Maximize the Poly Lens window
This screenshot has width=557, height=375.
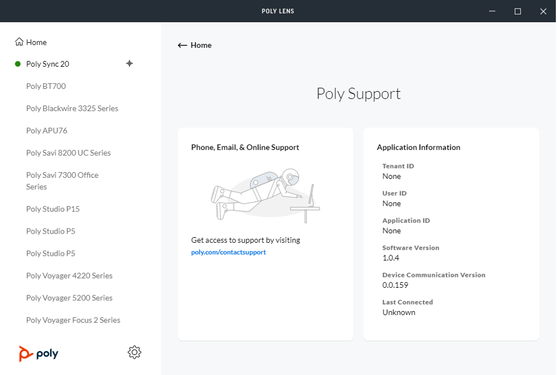point(518,11)
